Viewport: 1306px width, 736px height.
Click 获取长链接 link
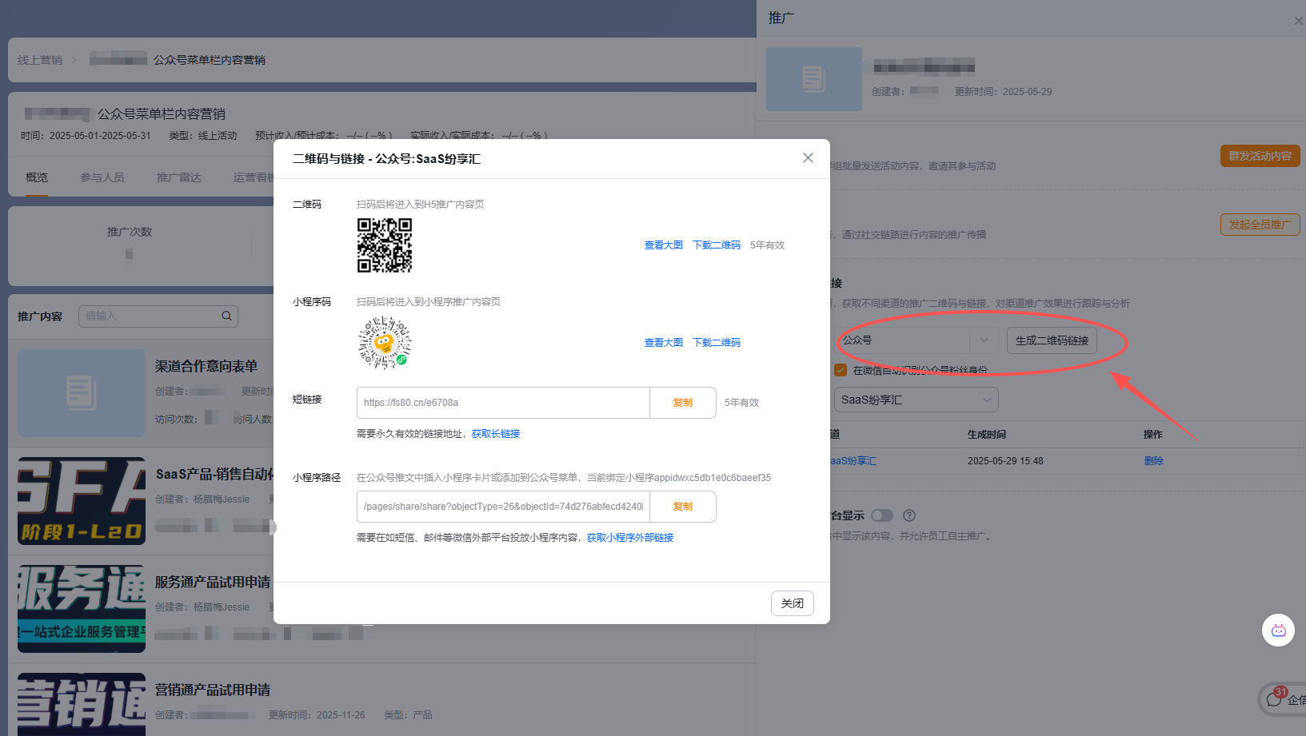[496, 434]
